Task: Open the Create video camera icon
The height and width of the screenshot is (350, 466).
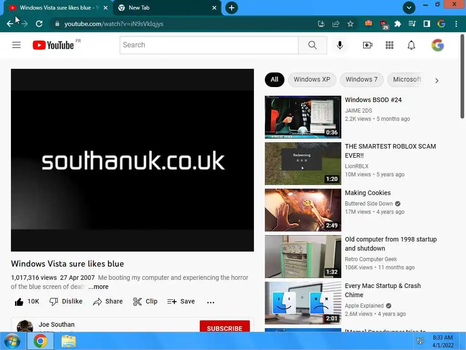Action: click(x=367, y=45)
